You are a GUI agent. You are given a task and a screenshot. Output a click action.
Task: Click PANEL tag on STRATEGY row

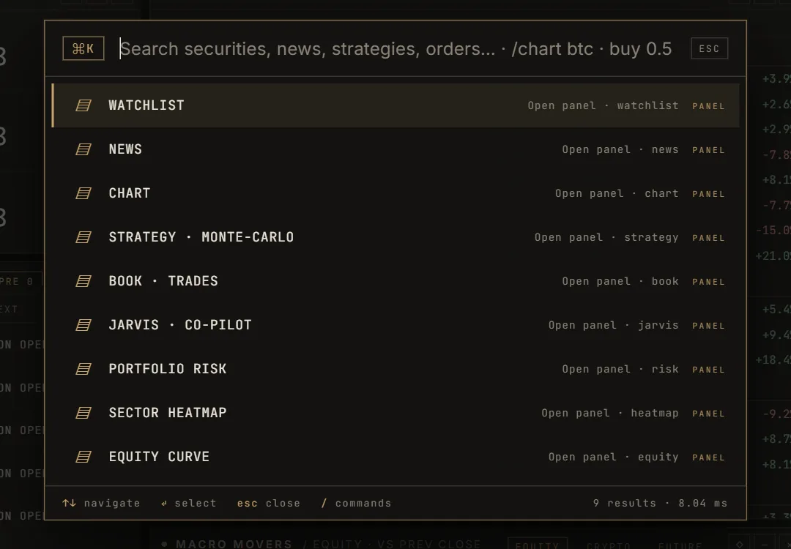[709, 238]
